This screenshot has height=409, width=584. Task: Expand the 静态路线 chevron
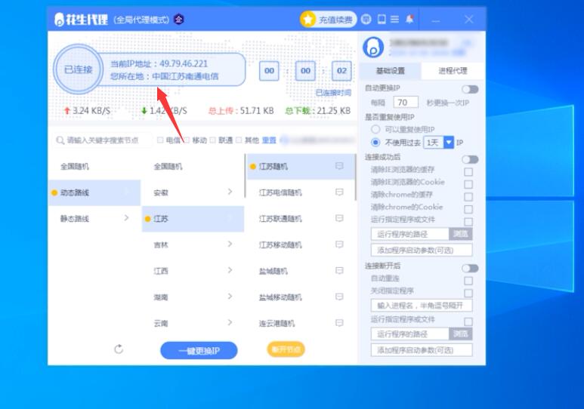click(126, 218)
